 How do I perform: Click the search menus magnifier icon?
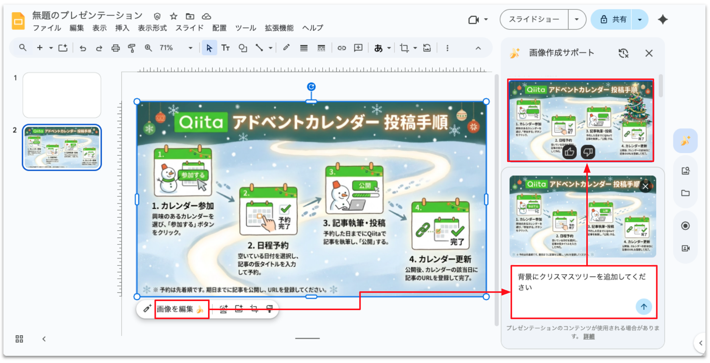point(23,48)
